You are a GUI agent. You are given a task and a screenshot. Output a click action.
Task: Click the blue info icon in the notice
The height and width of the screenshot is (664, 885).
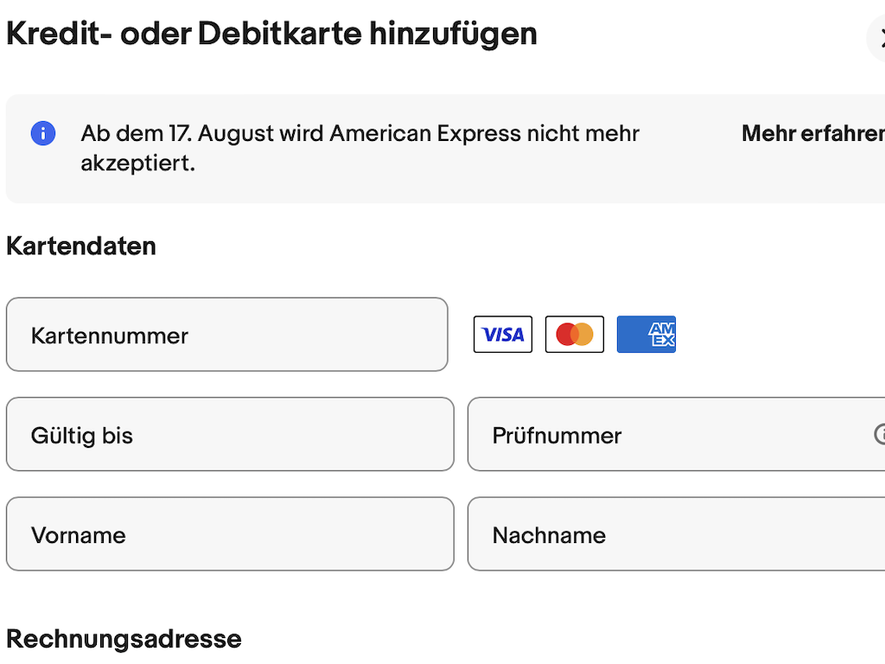43,133
